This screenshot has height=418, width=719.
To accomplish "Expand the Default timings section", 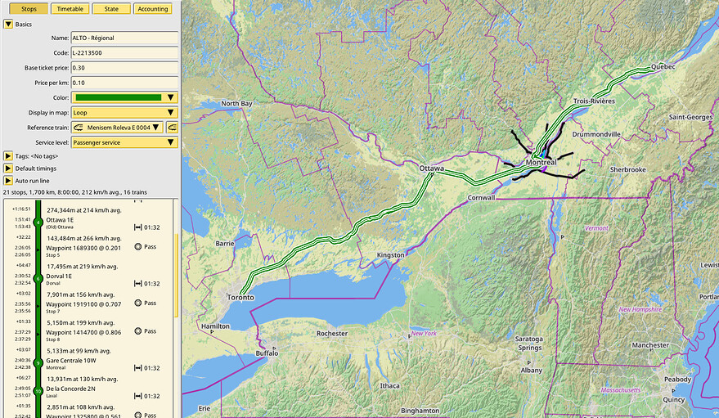I will [x=8, y=168].
